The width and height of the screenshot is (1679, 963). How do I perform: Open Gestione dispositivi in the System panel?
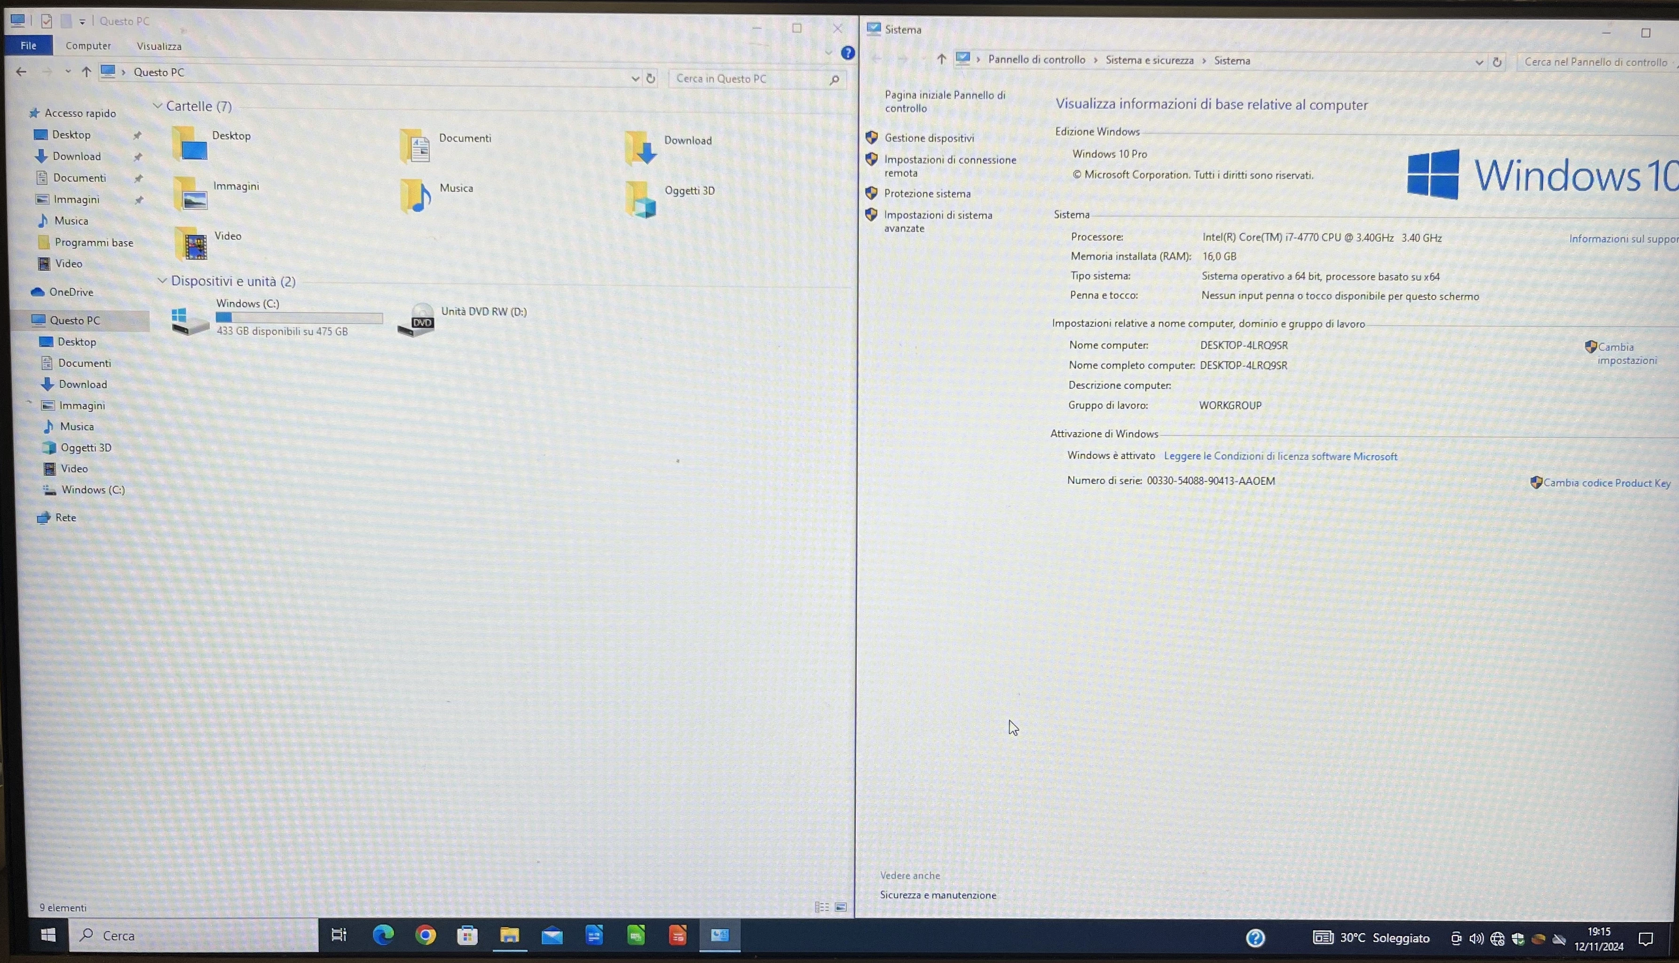pos(929,138)
